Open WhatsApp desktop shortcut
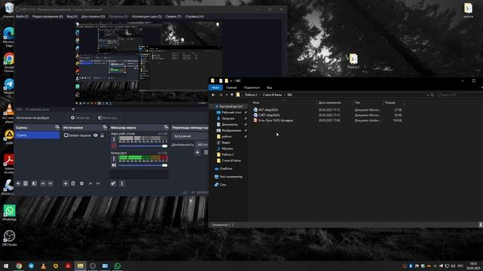The height and width of the screenshot is (271, 483). pyautogui.click(x=9, y=213)
